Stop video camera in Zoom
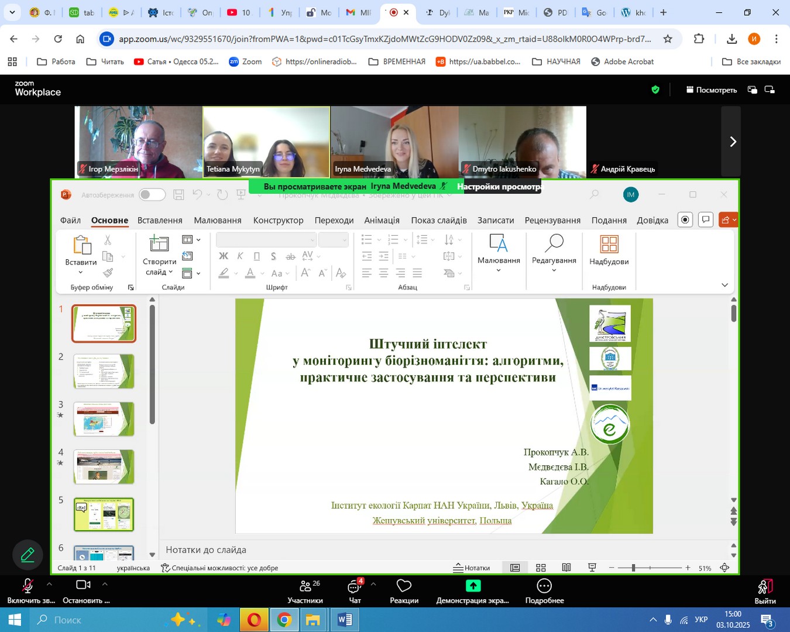 pyautogui.click(x=84, y=586)
